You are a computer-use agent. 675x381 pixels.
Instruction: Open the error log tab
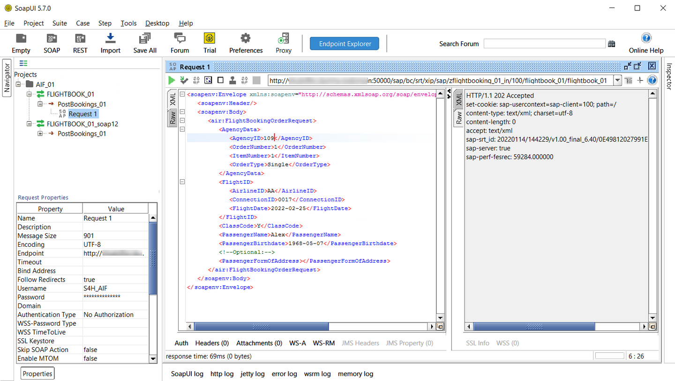[284, 374]
